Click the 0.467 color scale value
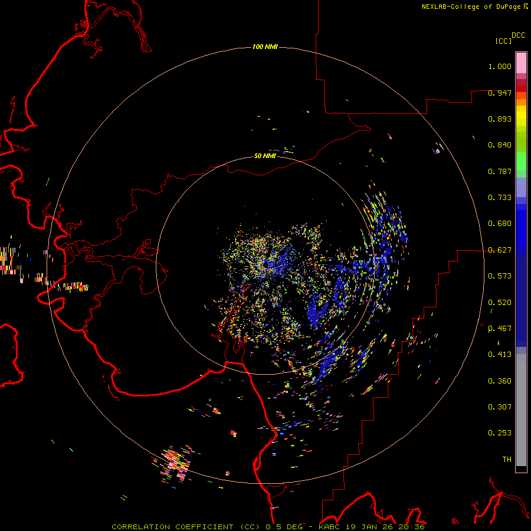Viewport: 531px width, 531px height. click(500, 329)
